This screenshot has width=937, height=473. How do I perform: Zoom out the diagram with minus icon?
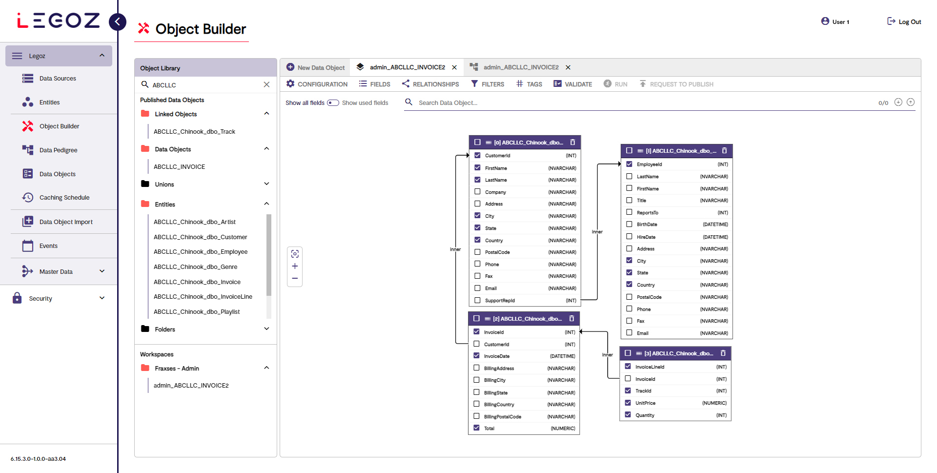[295, 278]
